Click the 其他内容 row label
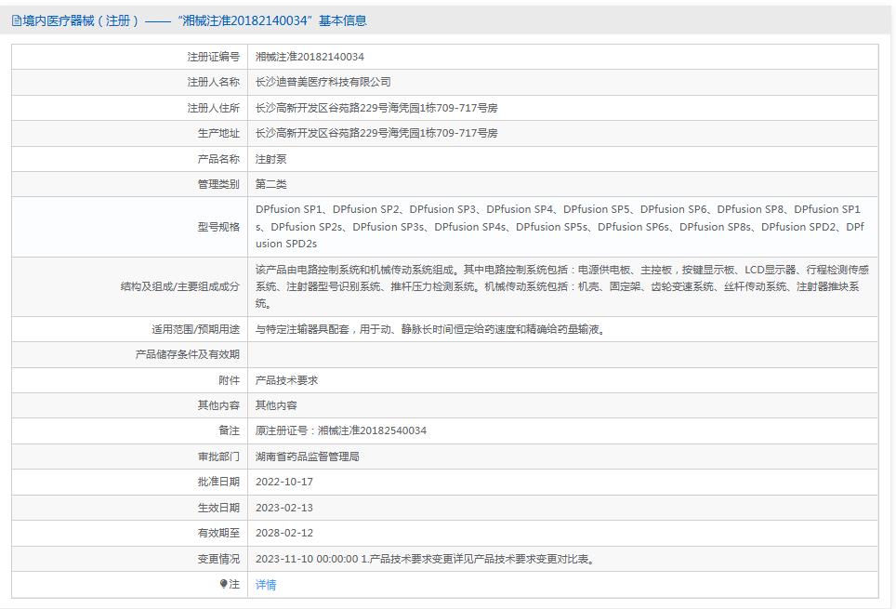This screenshot has height=609, width=896. 218,405
